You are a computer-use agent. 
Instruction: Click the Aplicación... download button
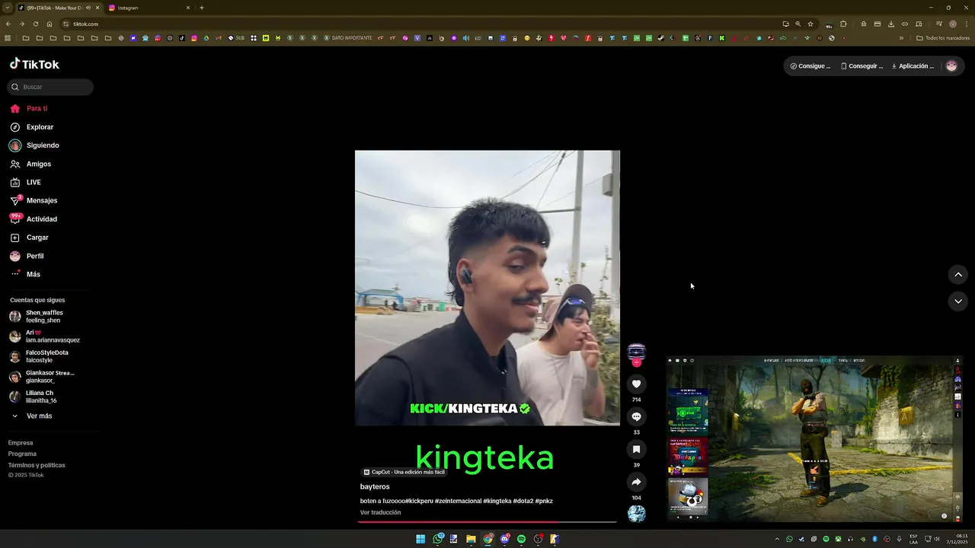point(913,66)
